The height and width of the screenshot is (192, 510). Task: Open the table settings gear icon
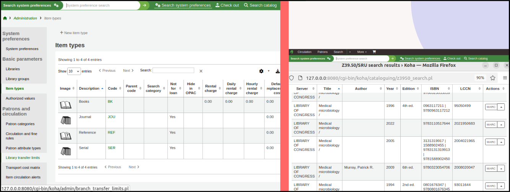(261, 71)
